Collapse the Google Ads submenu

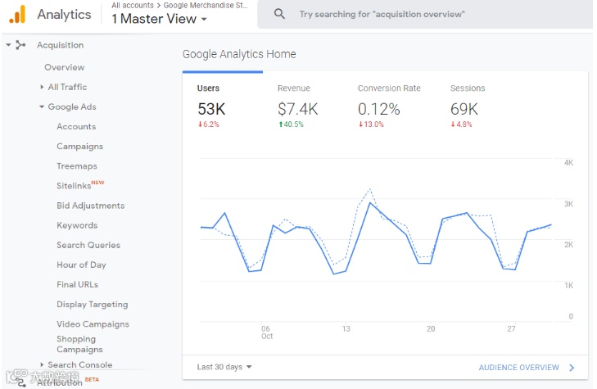(x=42, y=106)
